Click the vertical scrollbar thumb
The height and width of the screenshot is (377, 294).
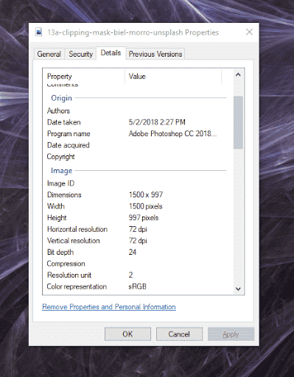[x=238, y=122]
